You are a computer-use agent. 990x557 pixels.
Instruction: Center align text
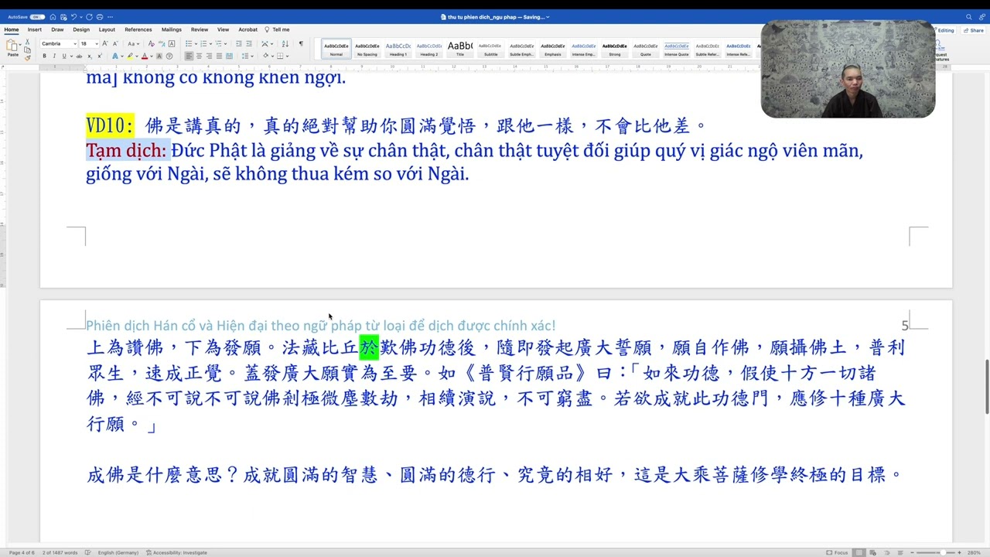(199, 56)
